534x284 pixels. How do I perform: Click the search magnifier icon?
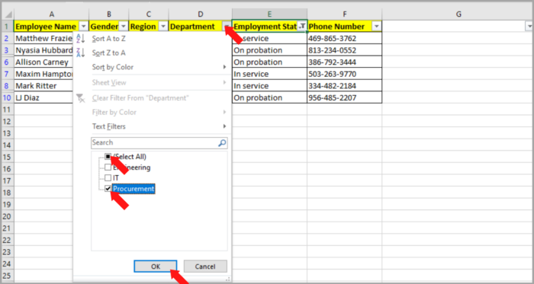[222, 143]
